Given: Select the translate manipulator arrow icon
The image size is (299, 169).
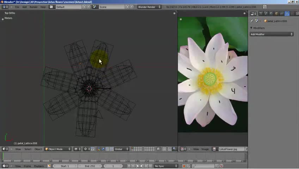Looking at the screenshot, I should click(103, 149).
